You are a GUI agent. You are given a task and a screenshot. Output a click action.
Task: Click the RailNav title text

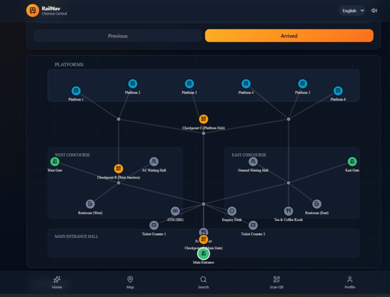point(51,8)
